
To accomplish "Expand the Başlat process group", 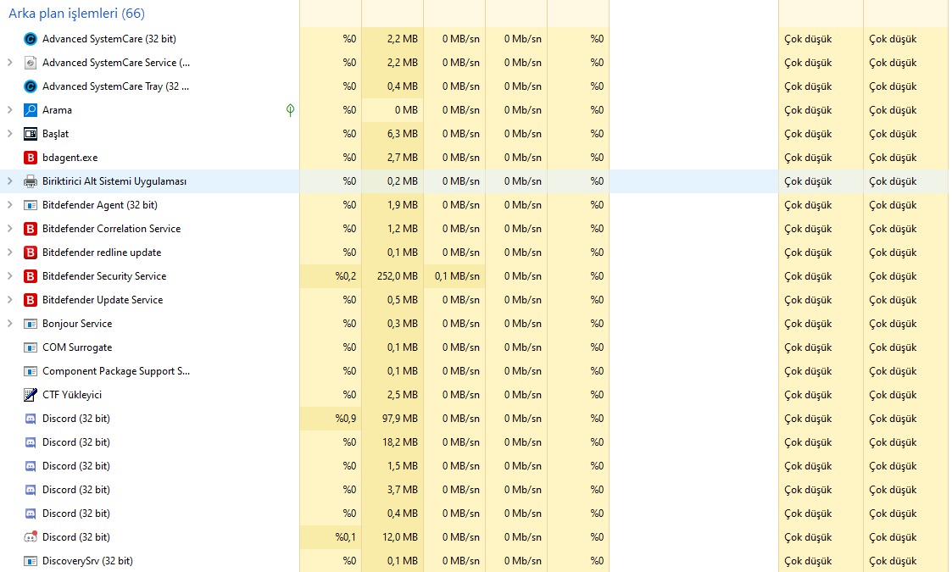I will pyautogui.click(x=9, y=134).
